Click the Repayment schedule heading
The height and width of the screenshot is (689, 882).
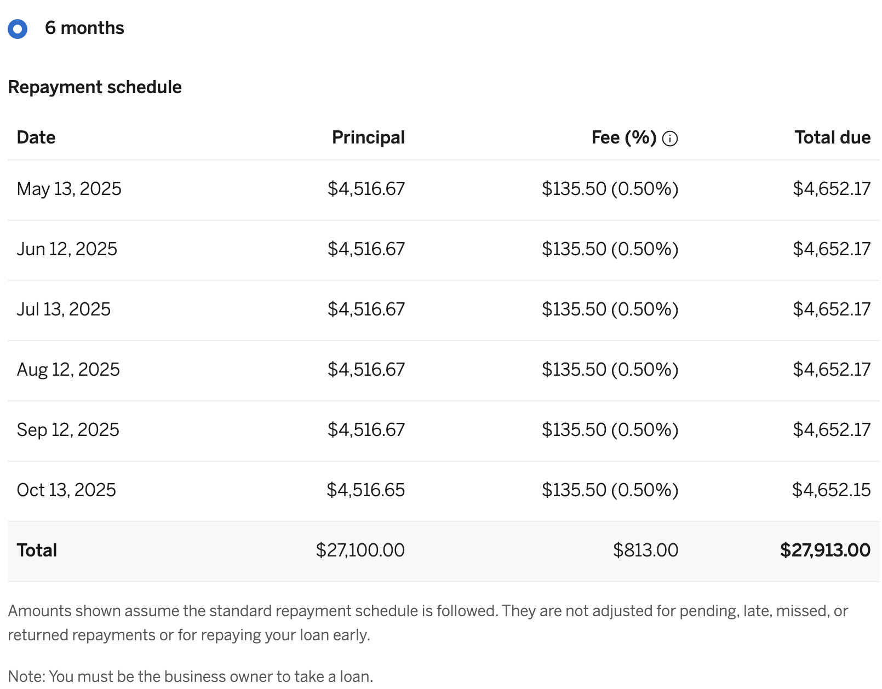pos(95,87)
